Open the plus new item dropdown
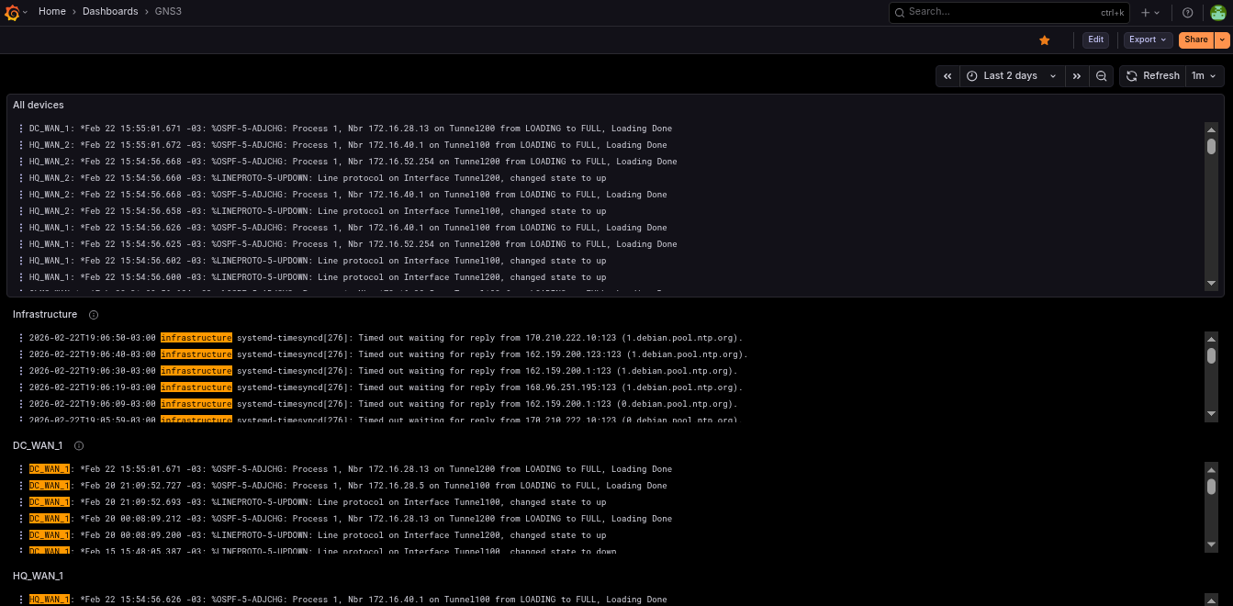The image size is (1233, 606). coord(1149,12)
